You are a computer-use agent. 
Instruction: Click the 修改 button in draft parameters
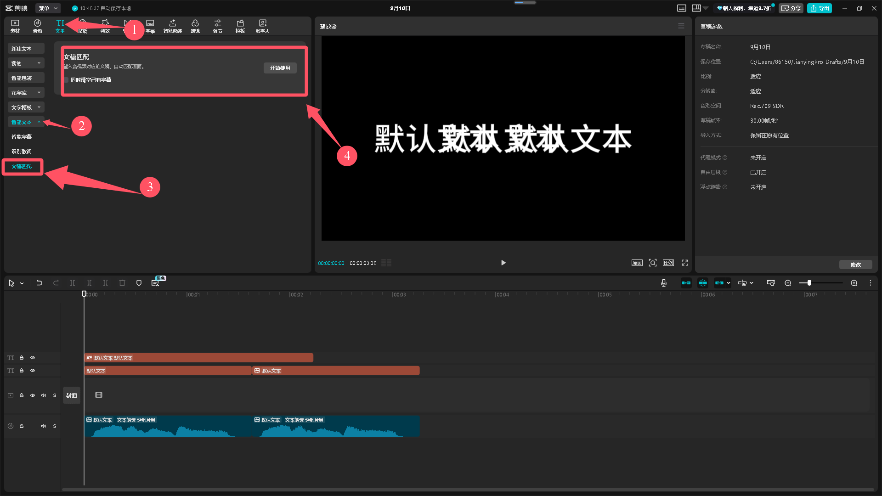pyautogui.click(x=855, y=265)
